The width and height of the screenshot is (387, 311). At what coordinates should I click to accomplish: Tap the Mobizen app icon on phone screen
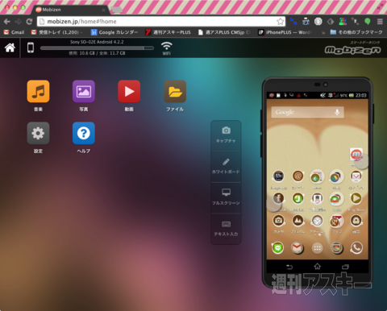point(356,155)
